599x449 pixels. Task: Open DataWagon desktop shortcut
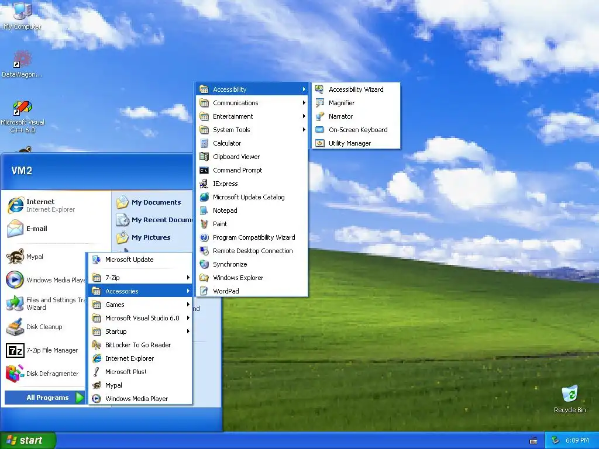coord(22,64)
